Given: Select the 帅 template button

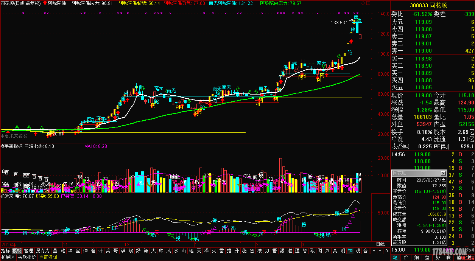Looking at the screenshot, I should (161, 250).
